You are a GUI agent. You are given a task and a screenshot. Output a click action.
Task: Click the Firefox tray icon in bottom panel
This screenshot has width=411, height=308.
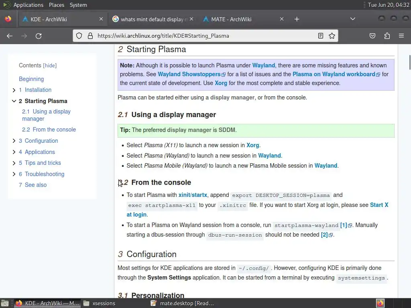[380, 303]
